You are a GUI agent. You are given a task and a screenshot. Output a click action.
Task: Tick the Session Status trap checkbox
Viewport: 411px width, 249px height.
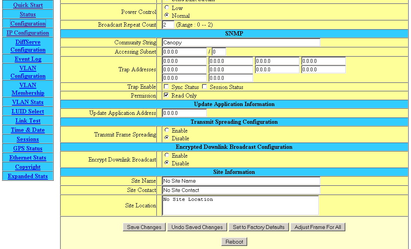[204, 87]
